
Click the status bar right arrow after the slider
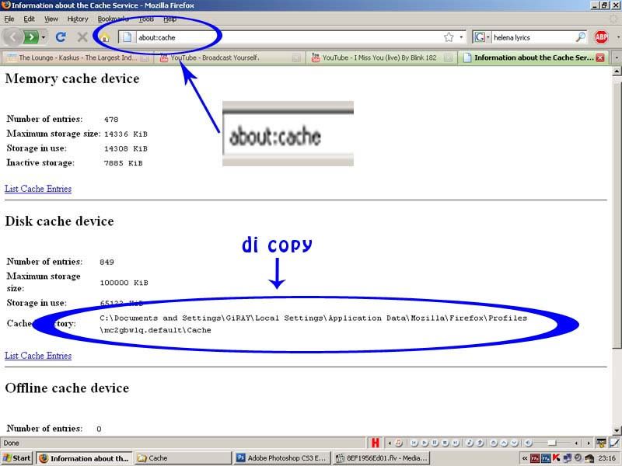click(x=589, y=443)
